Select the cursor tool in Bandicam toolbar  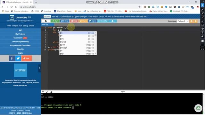click(x=202, y=5)
